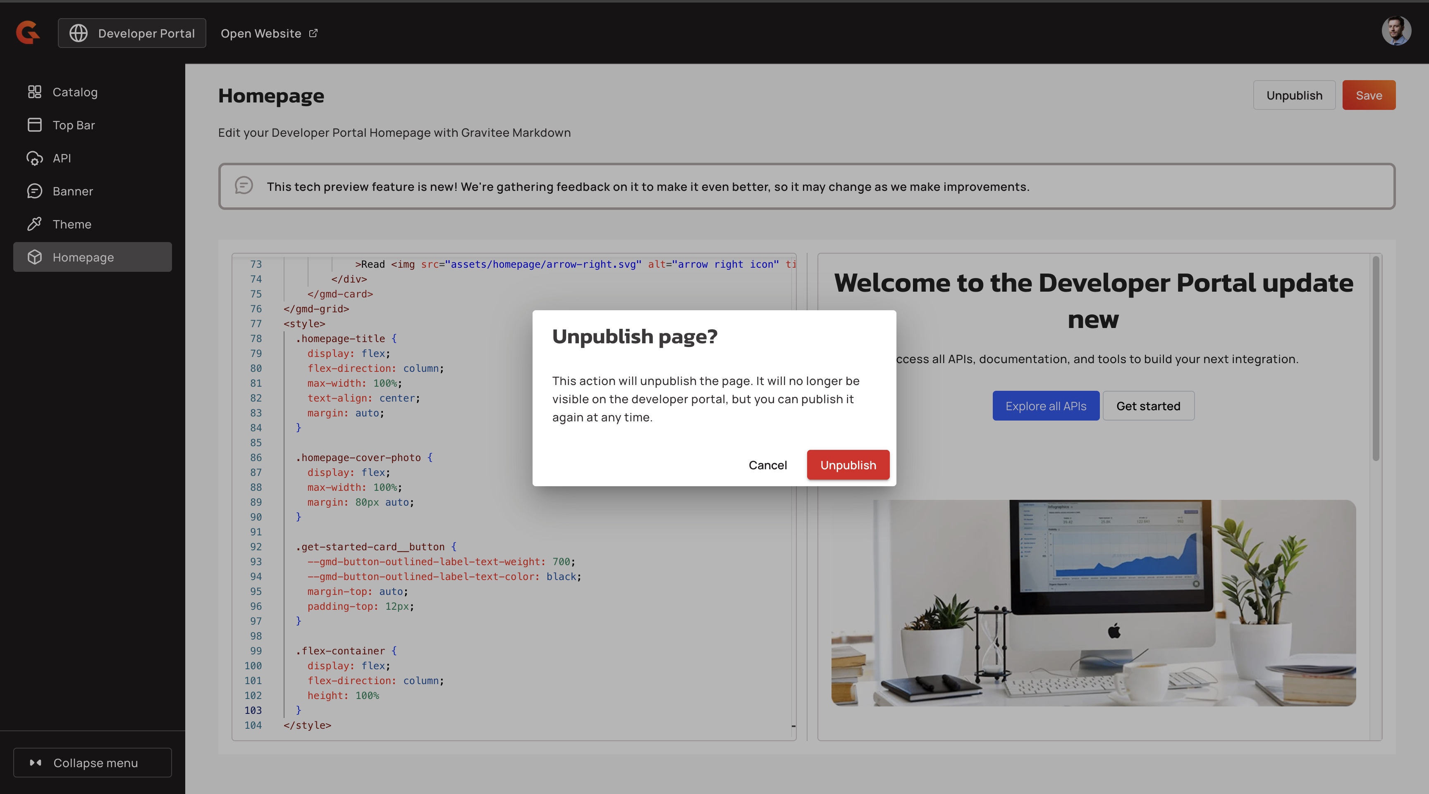Viewport: 1429px width, 794px height.
Task: Click the preview pane vertical scrollbar
Action: click(x=1376, y=359)
